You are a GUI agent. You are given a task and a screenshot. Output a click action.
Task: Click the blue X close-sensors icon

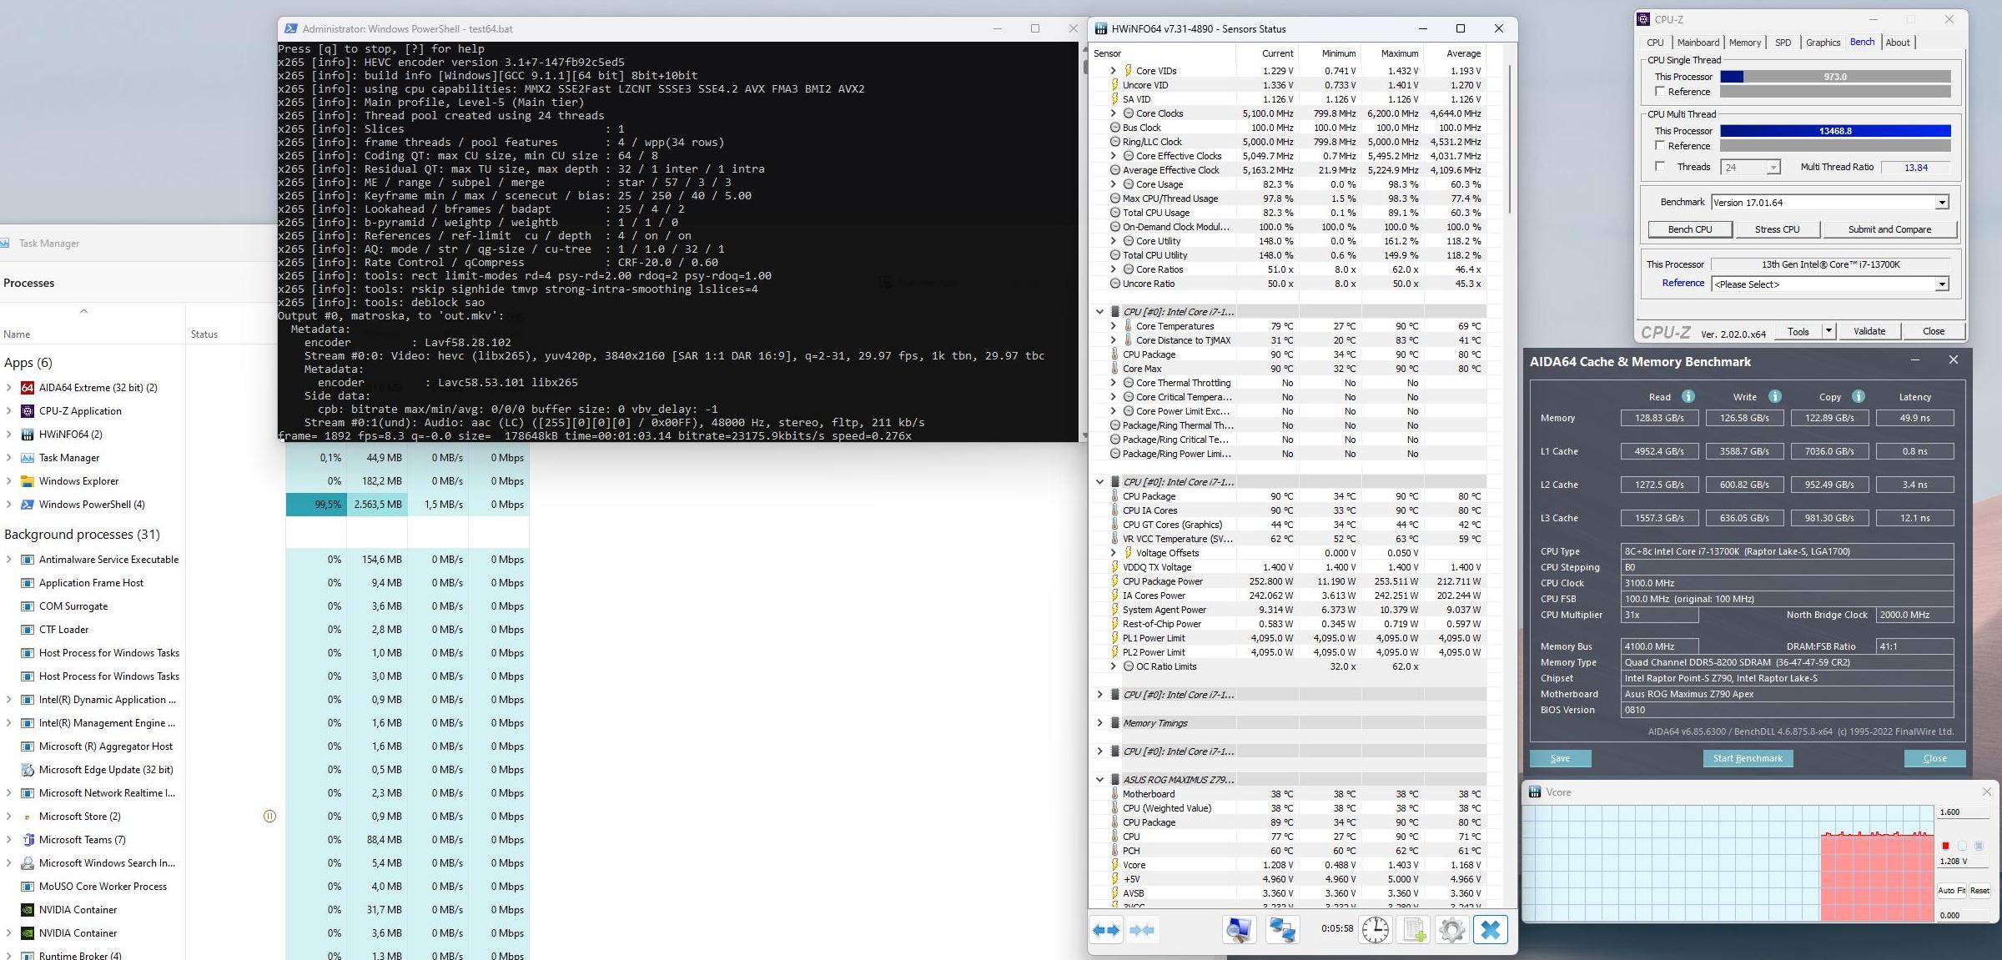tap(1491, 929)
